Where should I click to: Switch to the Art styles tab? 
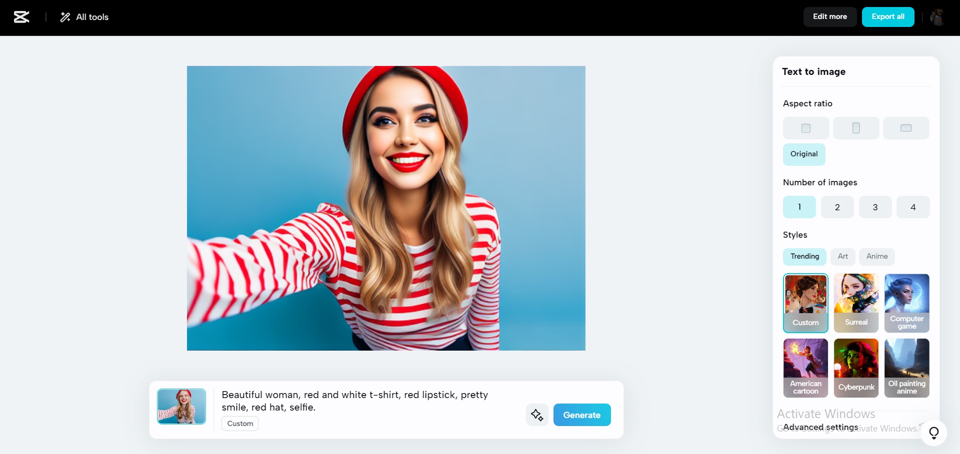point(843,257)
